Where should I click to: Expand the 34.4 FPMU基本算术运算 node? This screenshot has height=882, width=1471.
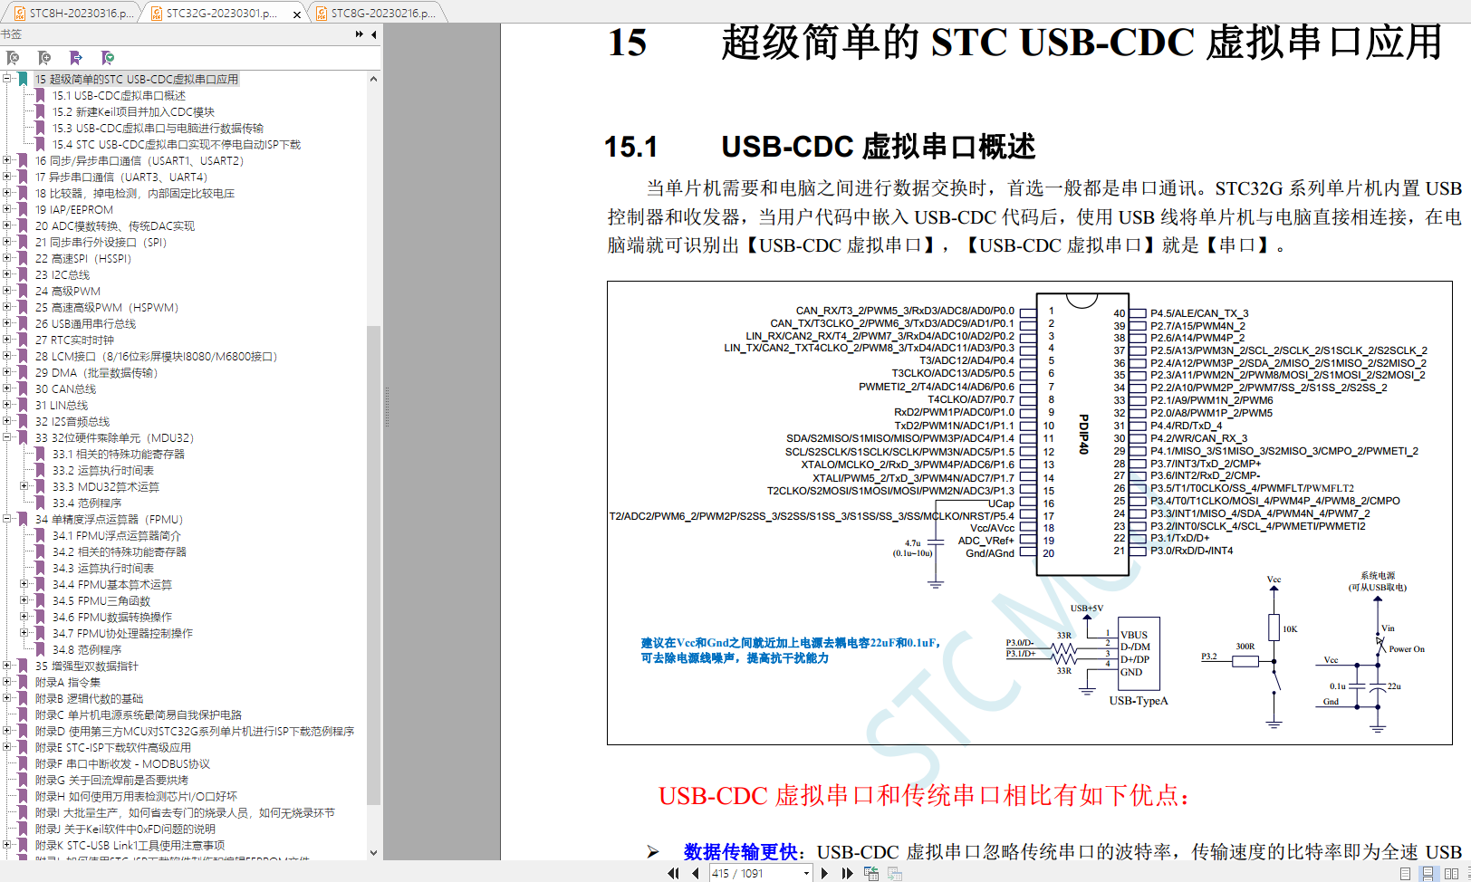point(24,584)
